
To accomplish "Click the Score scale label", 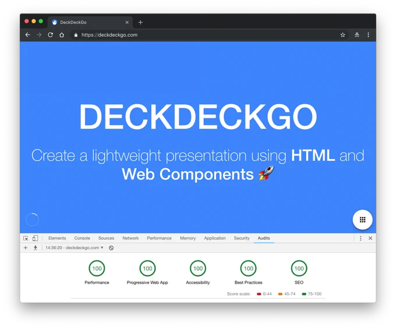I will tap(239, 294).
